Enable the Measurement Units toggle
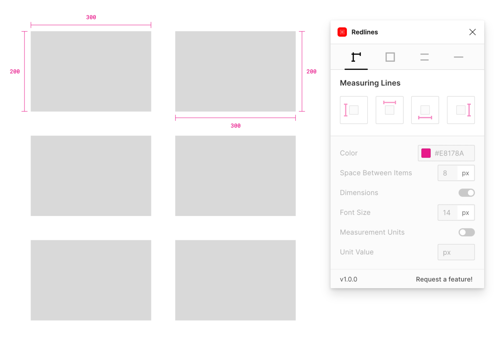This screenshot has height=347, width=504. click(466, 232)
